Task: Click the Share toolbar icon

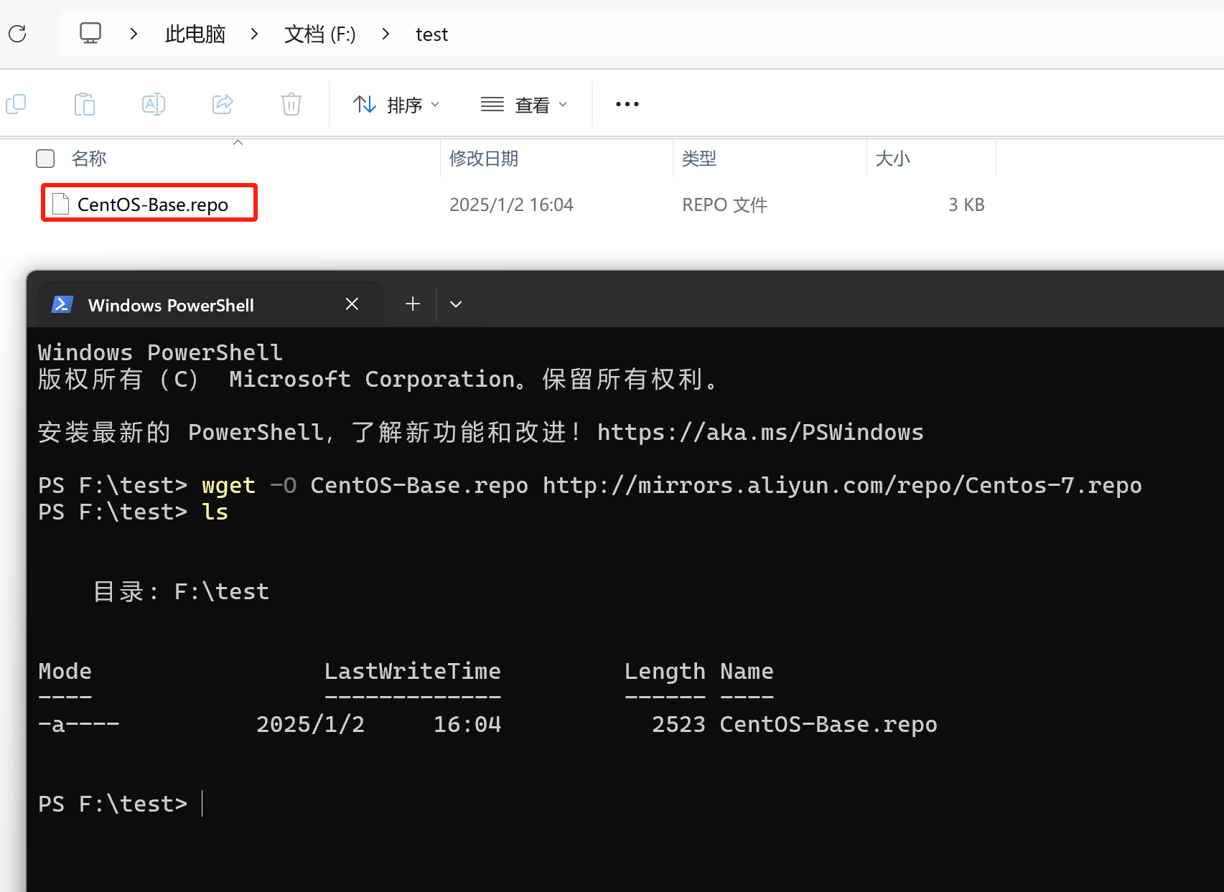Action: 223,105
